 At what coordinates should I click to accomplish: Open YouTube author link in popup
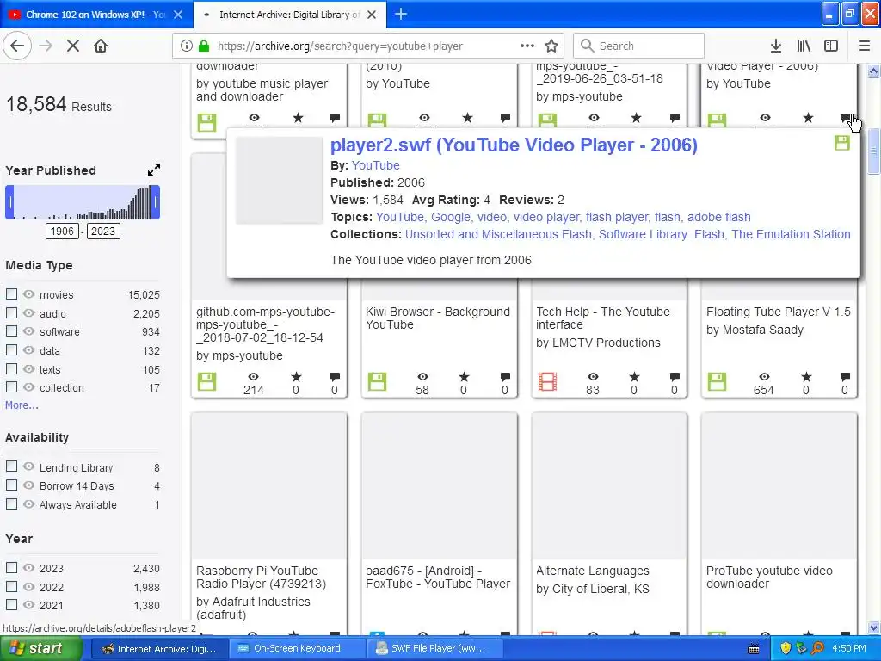pos(376,165)
